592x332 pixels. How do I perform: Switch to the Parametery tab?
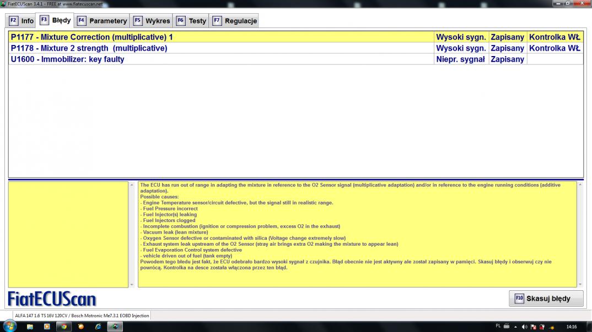(x=102, y=21)
